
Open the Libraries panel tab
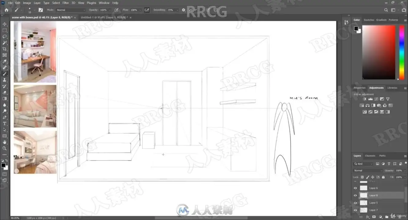pyautogui.click(x=392, y=88)
